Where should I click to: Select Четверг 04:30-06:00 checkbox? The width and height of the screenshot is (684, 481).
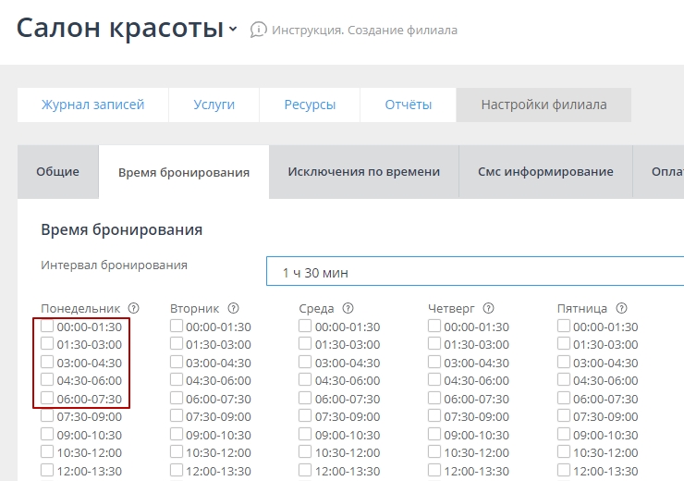(435, 380)
